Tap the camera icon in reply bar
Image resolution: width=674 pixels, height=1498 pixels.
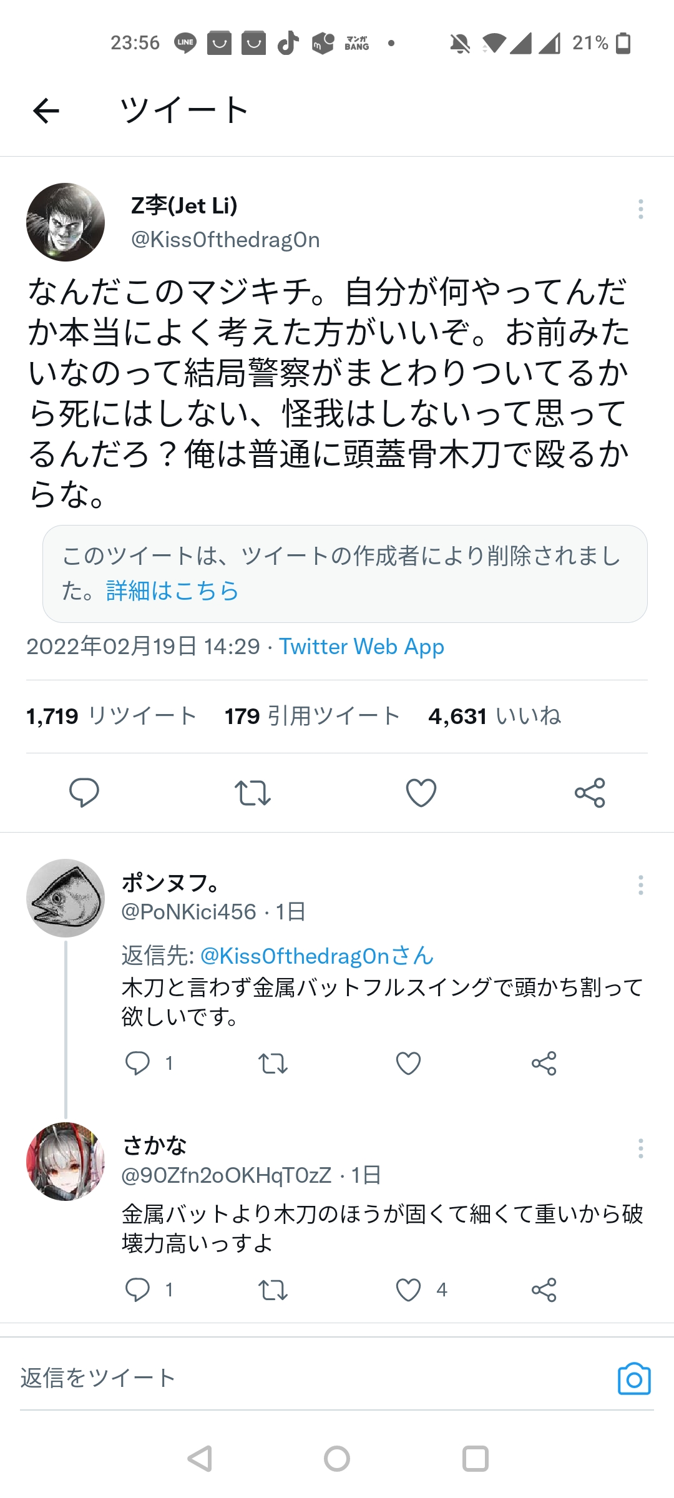pyautogui.click(x=634, y=1378)
